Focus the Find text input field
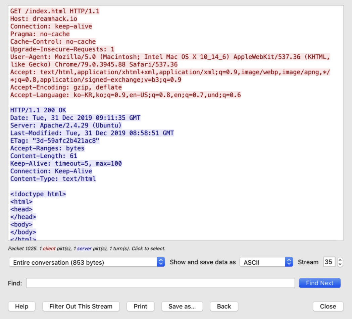This screenshot has width=352, height=319. pyautogui.click(x=160, y=283)
